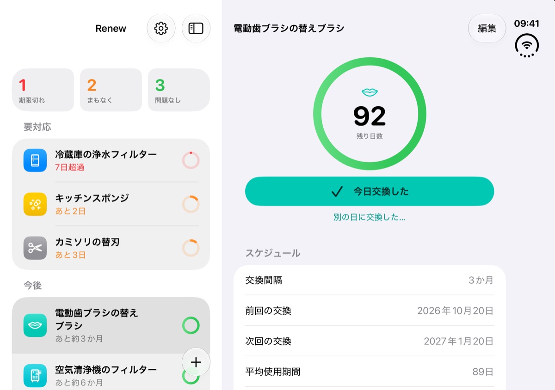Tap the 今後 section header
Screen dimensions: 555x390
click(33, 286)
